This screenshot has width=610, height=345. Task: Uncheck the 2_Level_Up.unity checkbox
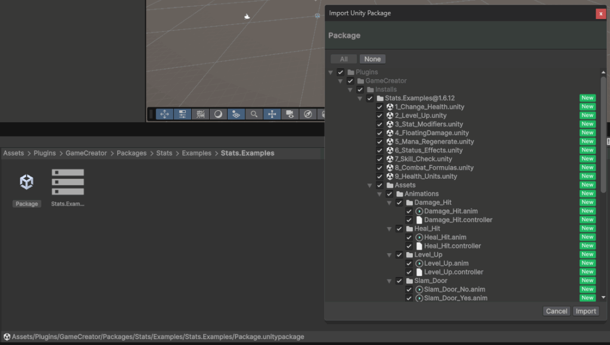click(379, 116)
